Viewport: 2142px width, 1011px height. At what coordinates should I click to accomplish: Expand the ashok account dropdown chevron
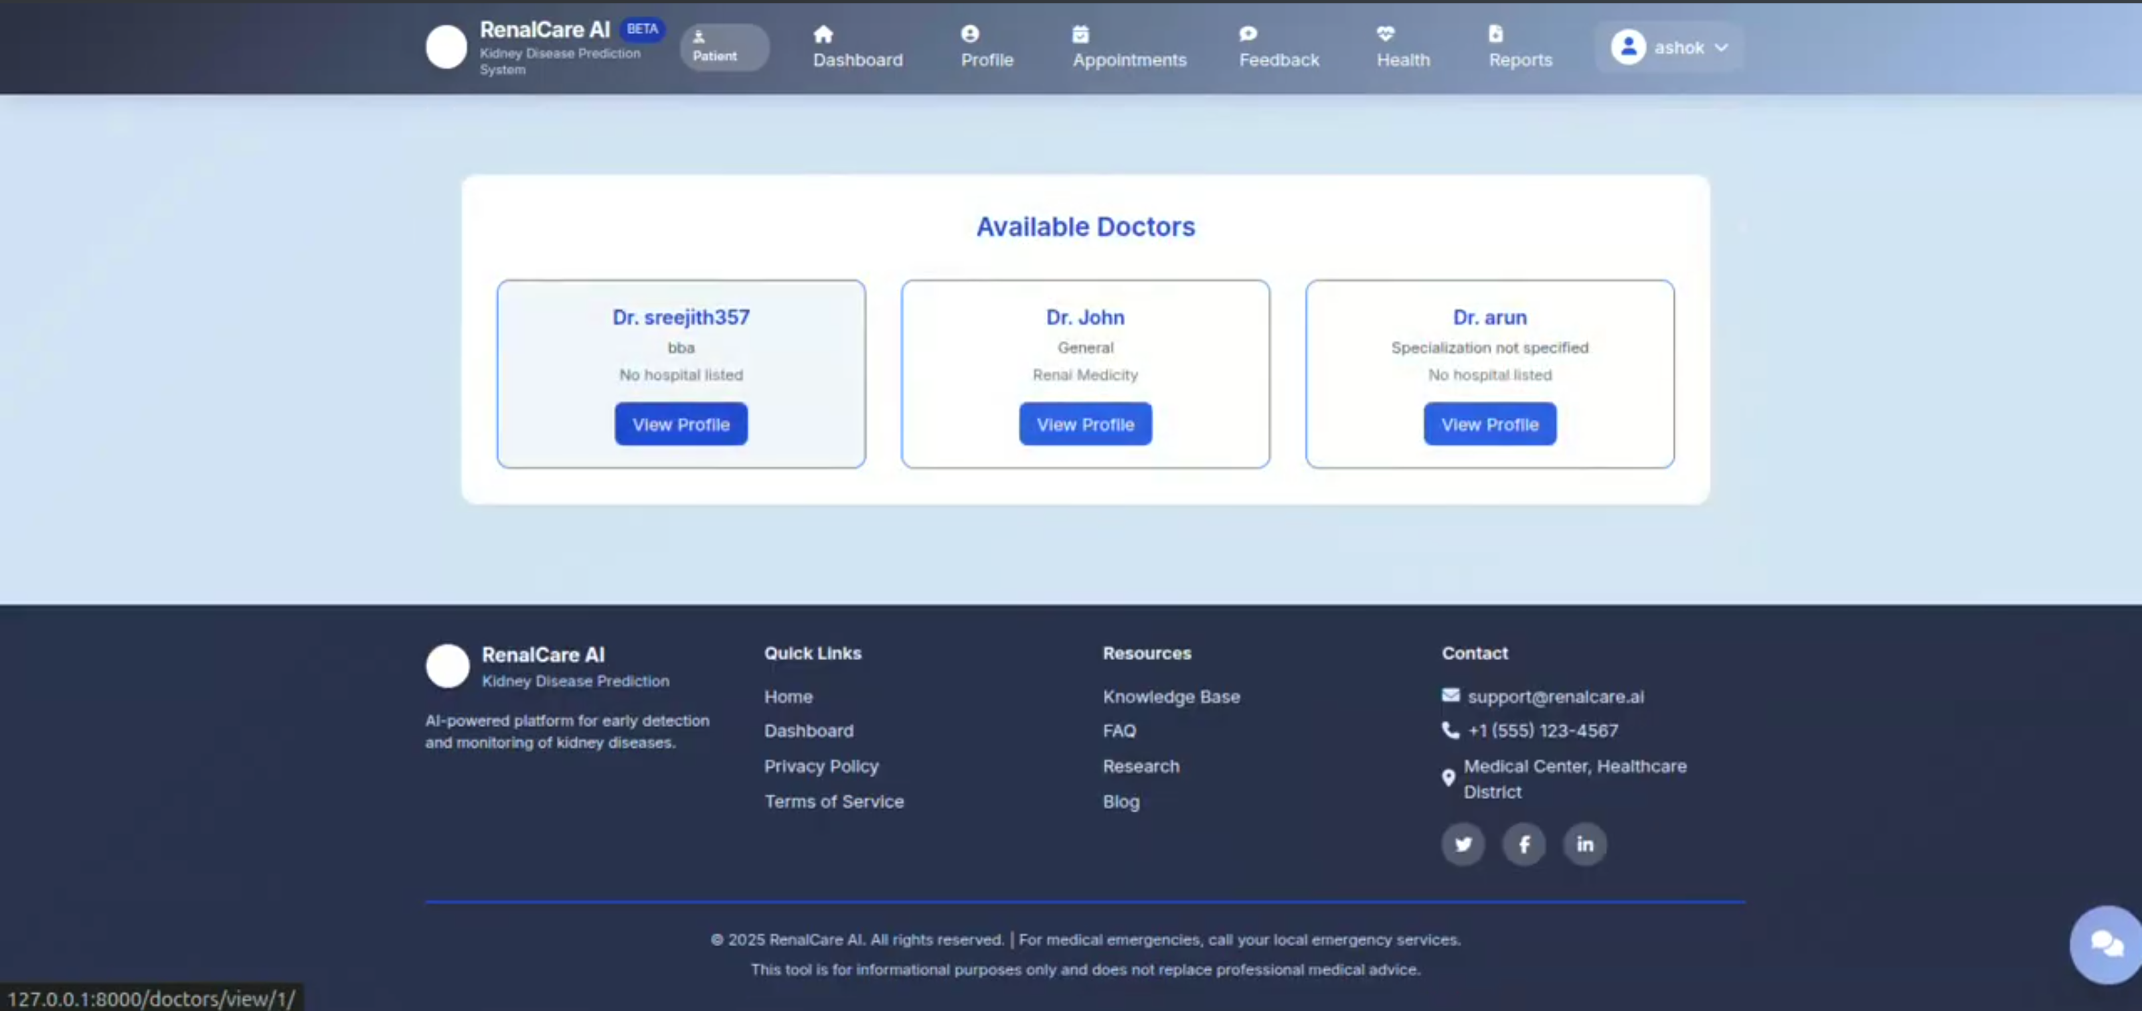[1721, 48]
